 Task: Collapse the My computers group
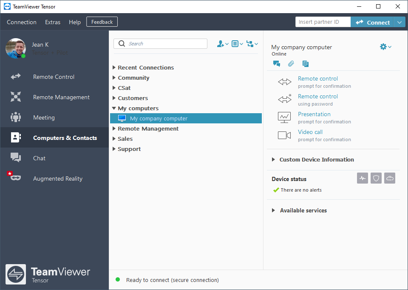click(114, 108)
